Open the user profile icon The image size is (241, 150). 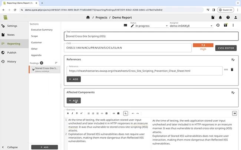(235, 17)
